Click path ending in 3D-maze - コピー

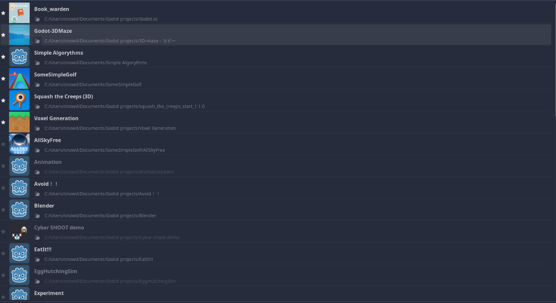110,41
